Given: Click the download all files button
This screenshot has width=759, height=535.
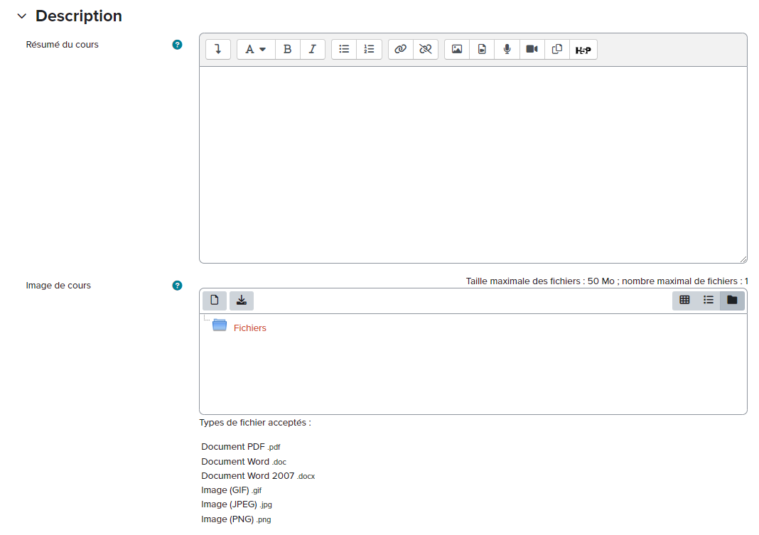Looking at the screenshot, I should [242, 301].
